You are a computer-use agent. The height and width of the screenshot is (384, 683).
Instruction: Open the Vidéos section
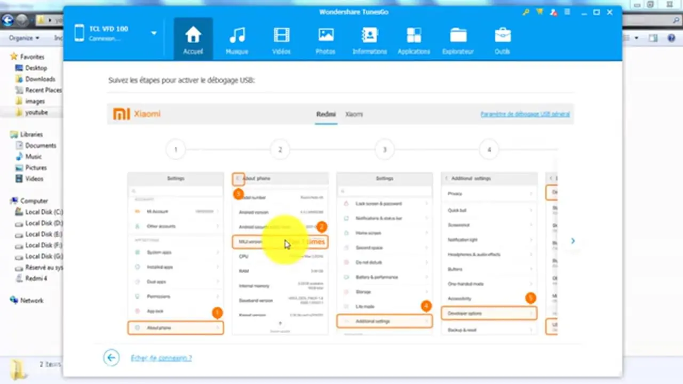click(281, 39)
